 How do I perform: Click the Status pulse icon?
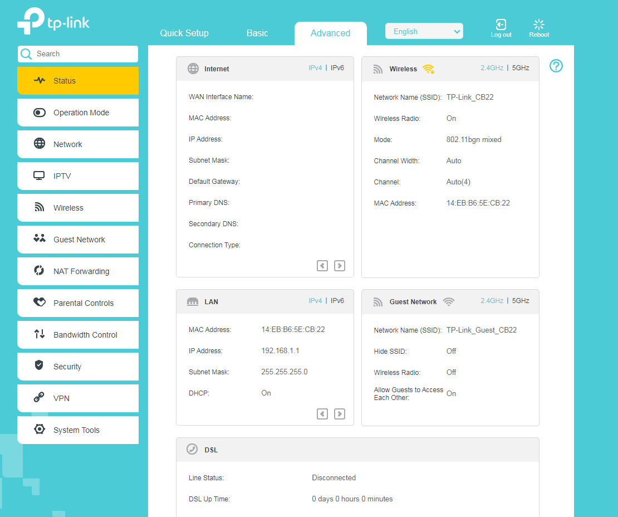click(x=40, y=80)
